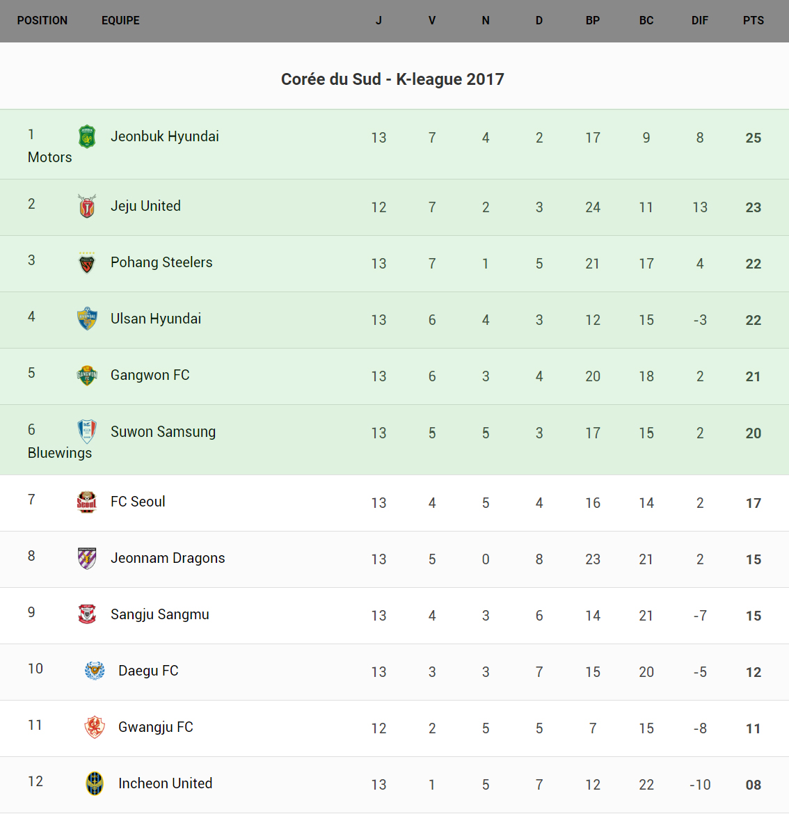Select the EQUIPE column header
This screenshot has height=814, width=789.
pyautogui.click(x=120, y=21)
